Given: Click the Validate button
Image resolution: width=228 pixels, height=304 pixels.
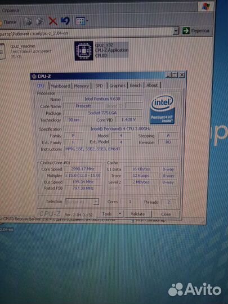Looking at the screenshot, I should [137, 214].
